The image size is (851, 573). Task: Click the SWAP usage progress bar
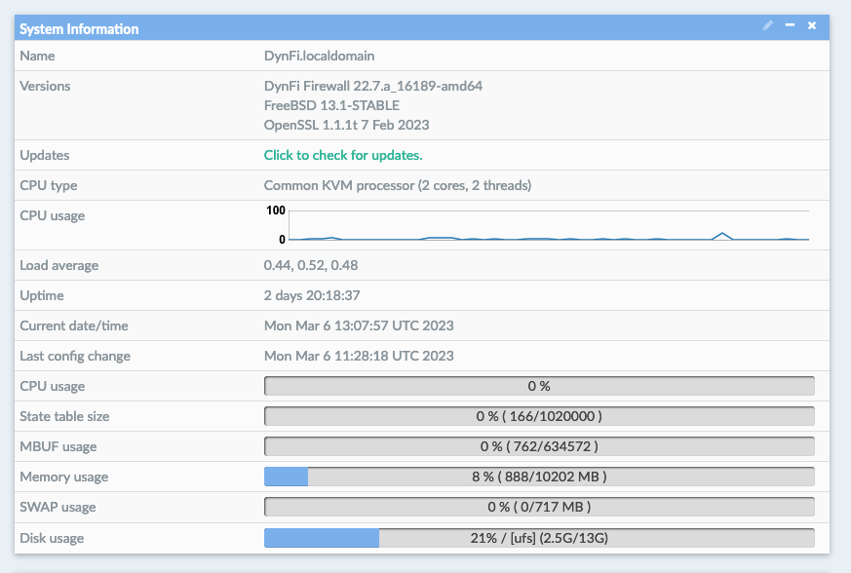pyautogui.click(x=539, y=508)
